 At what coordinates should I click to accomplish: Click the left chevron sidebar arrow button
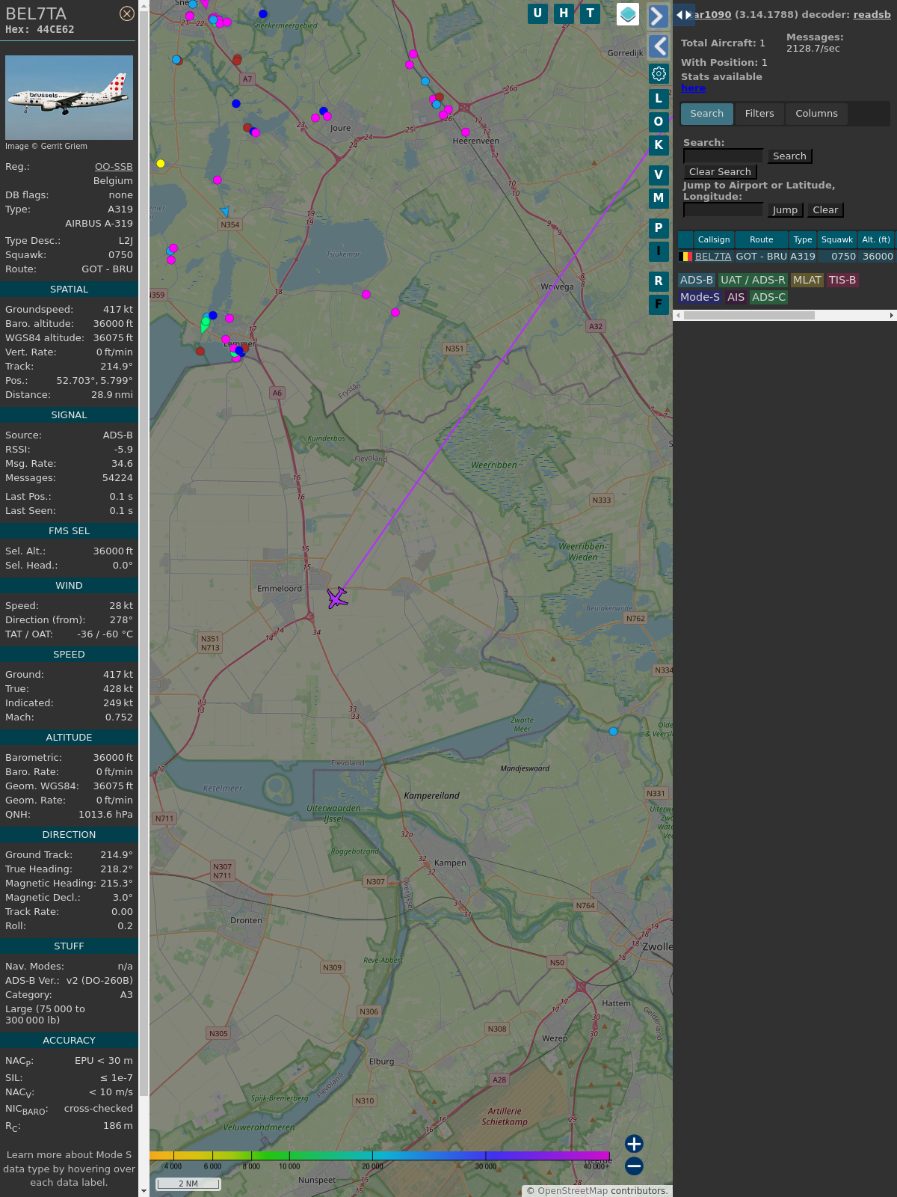(658, 46)
